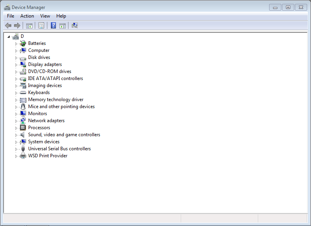Click the Forward arrow in toolbar
The width and height of the screenshot is (311, 226).
pos(17,26)
